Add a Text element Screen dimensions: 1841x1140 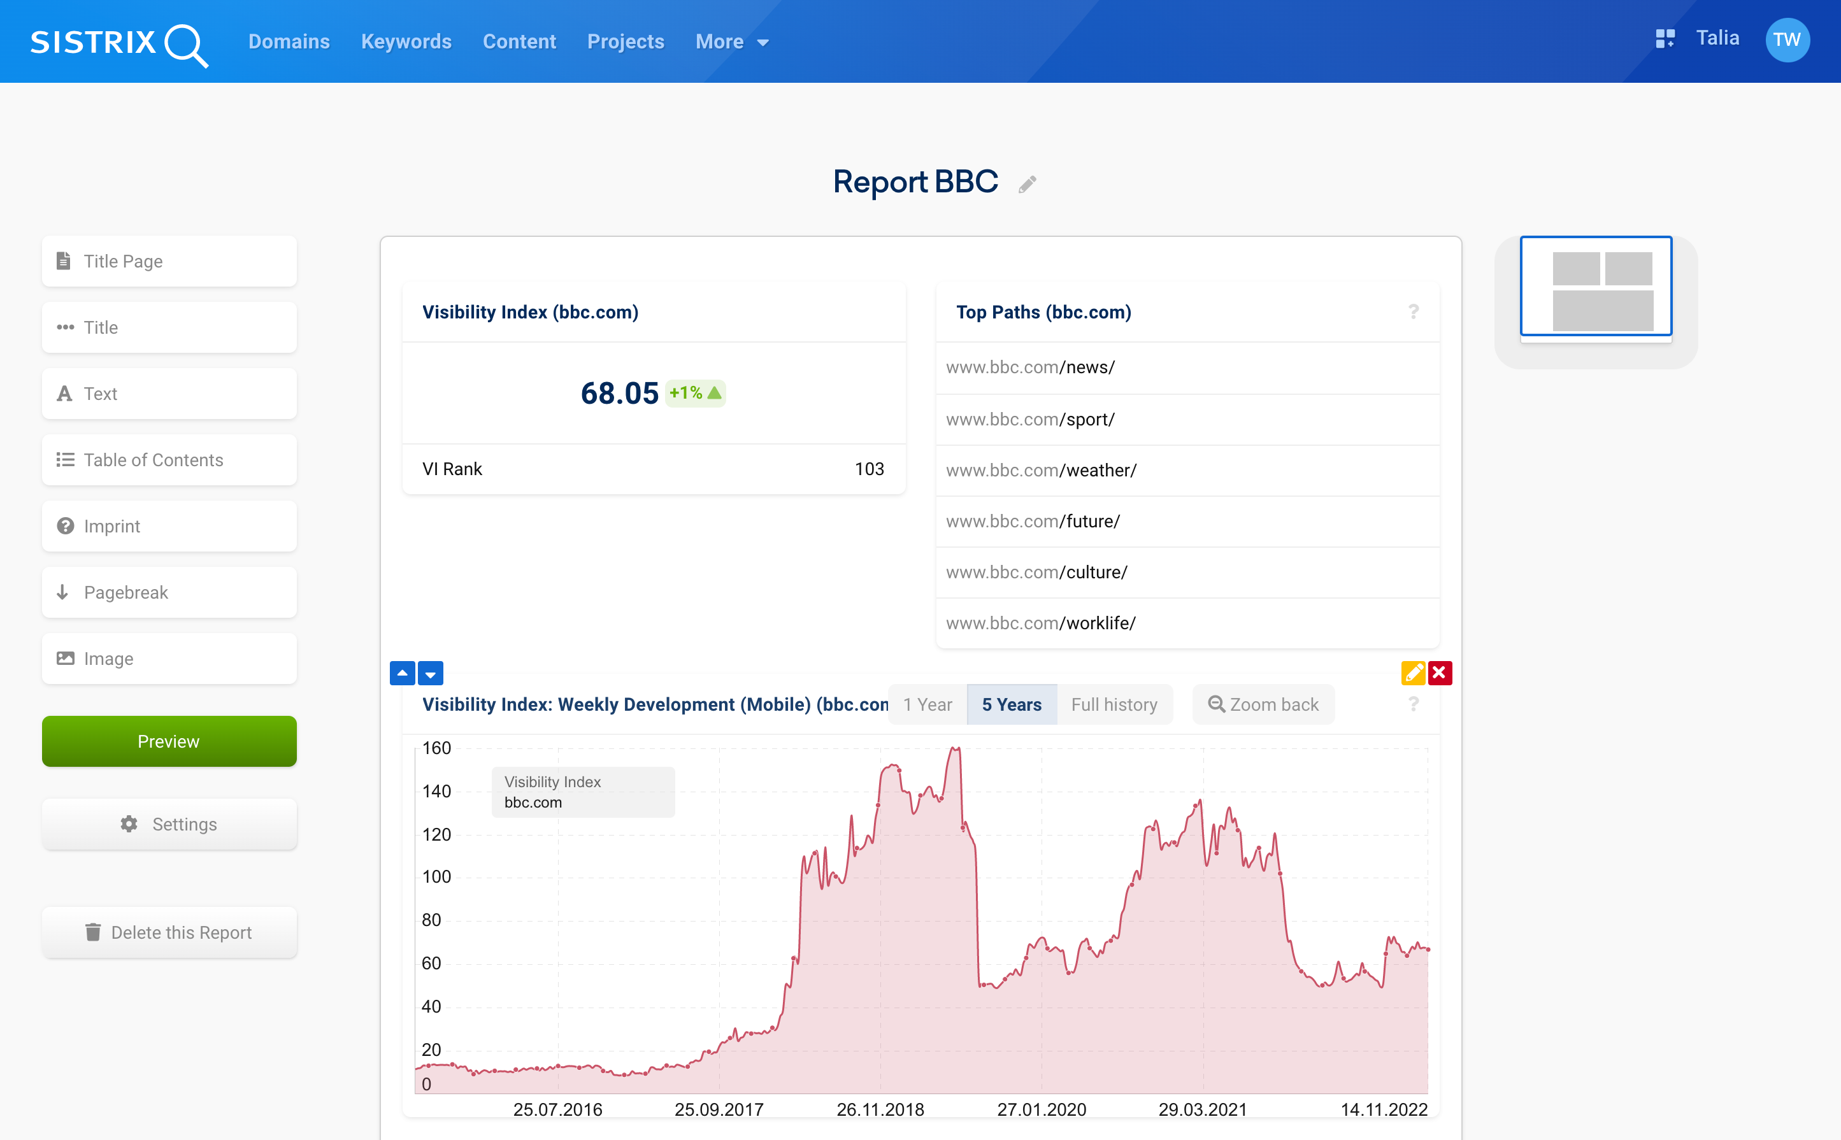pyautogui.click(x=169, y=394)
